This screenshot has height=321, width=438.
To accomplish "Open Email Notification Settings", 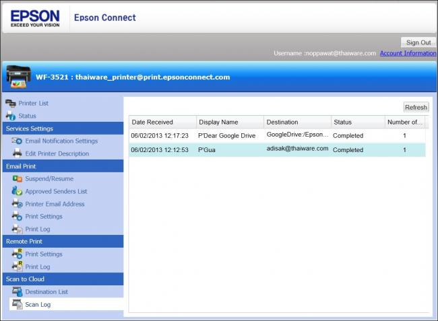I will coord(61,141).
